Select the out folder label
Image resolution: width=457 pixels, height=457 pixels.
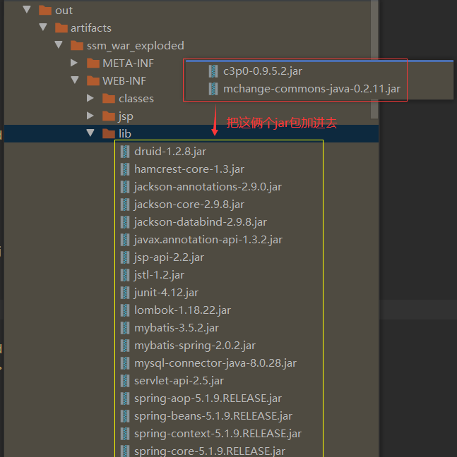click(64, 11)
